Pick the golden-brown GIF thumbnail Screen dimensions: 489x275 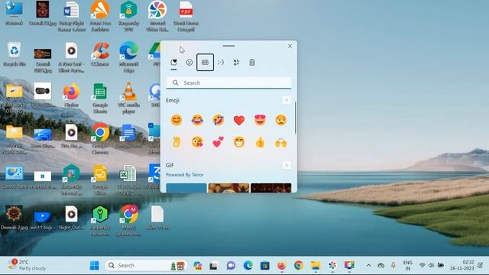coord(228,188)
